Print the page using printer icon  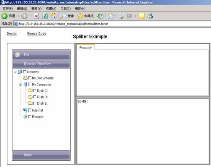click(x=121, y=16)
